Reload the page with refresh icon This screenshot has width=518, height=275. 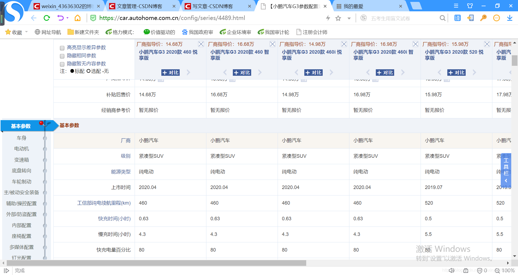(x=47, y=18)
